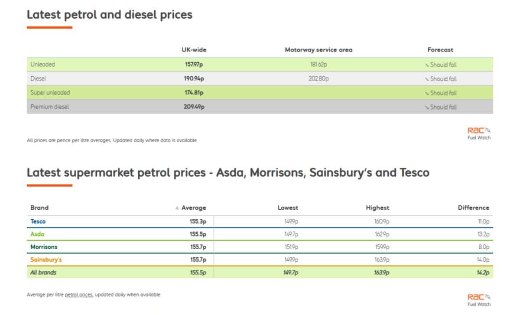Click All brands 163.9p highest value
The height and width of the screenshot is (315, 520).
pyautogui.click(x=382, y=273)
